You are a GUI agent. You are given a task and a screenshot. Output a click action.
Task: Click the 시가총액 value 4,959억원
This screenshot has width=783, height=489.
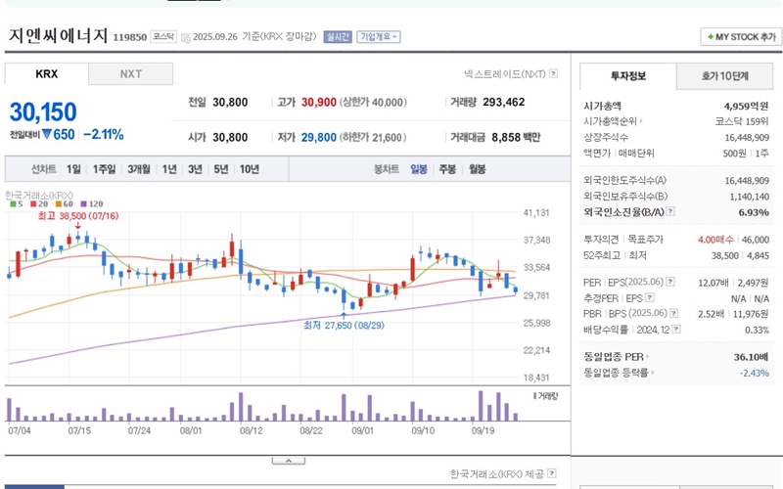point(746,106)
